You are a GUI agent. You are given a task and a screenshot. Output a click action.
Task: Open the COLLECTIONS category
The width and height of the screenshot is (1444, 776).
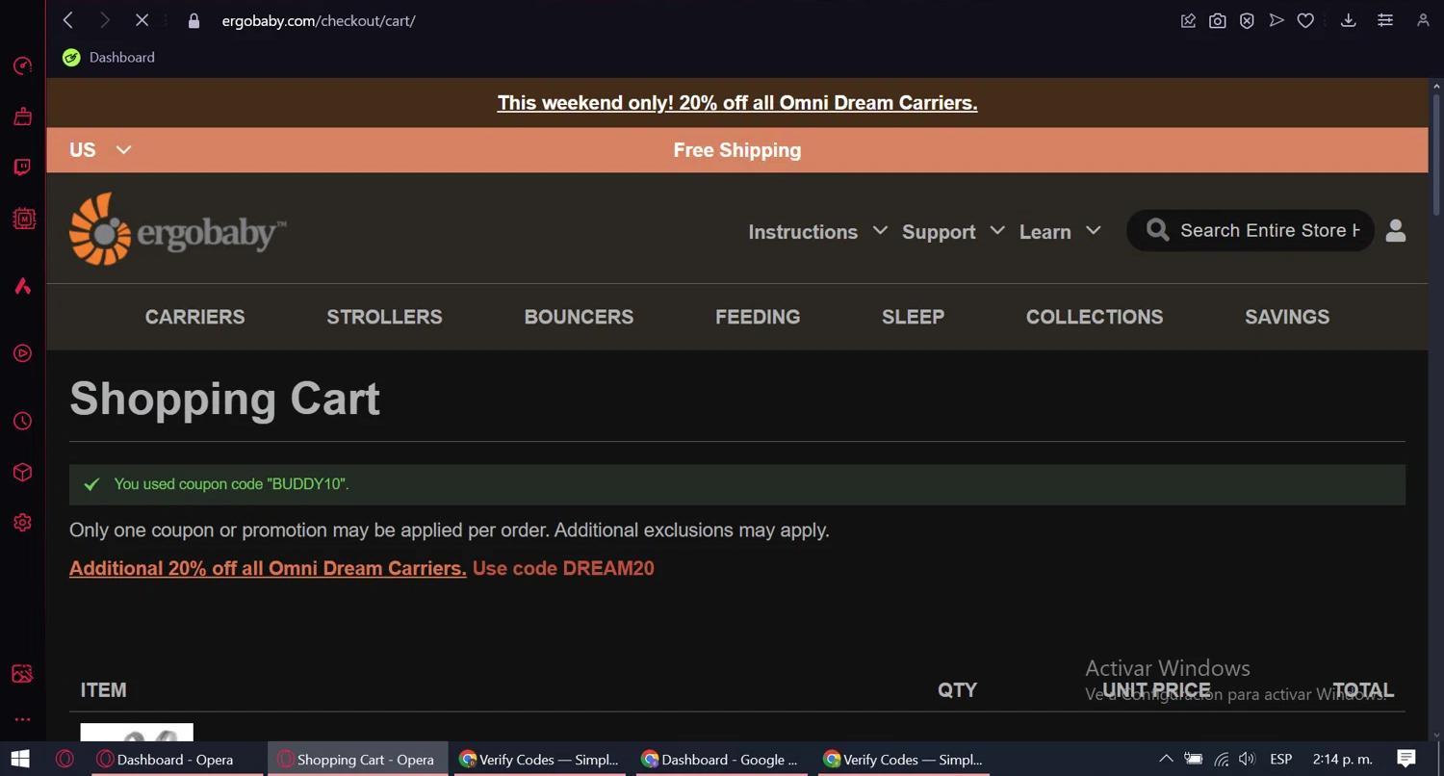[1095, 317]
